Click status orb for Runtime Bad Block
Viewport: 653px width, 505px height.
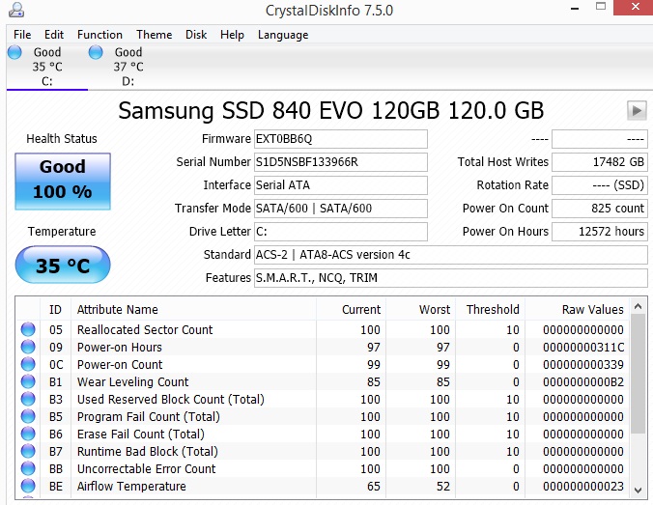tap(28, 451)
